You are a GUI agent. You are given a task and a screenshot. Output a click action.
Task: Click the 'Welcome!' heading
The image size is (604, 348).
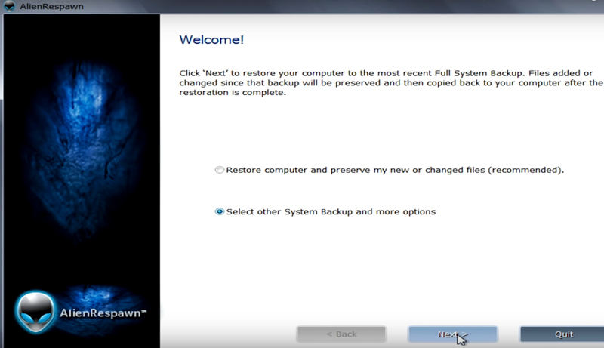(211, 40)
